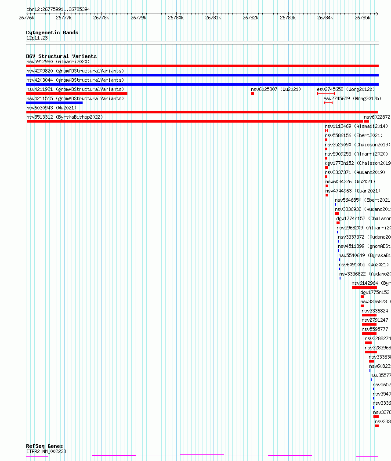Click the 26776k ruler position
391x461 pixels.
(x=26, y=18)
